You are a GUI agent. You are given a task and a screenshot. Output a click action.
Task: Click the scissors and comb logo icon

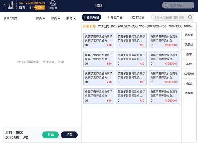pyautogui.click(x=11, y=5)
